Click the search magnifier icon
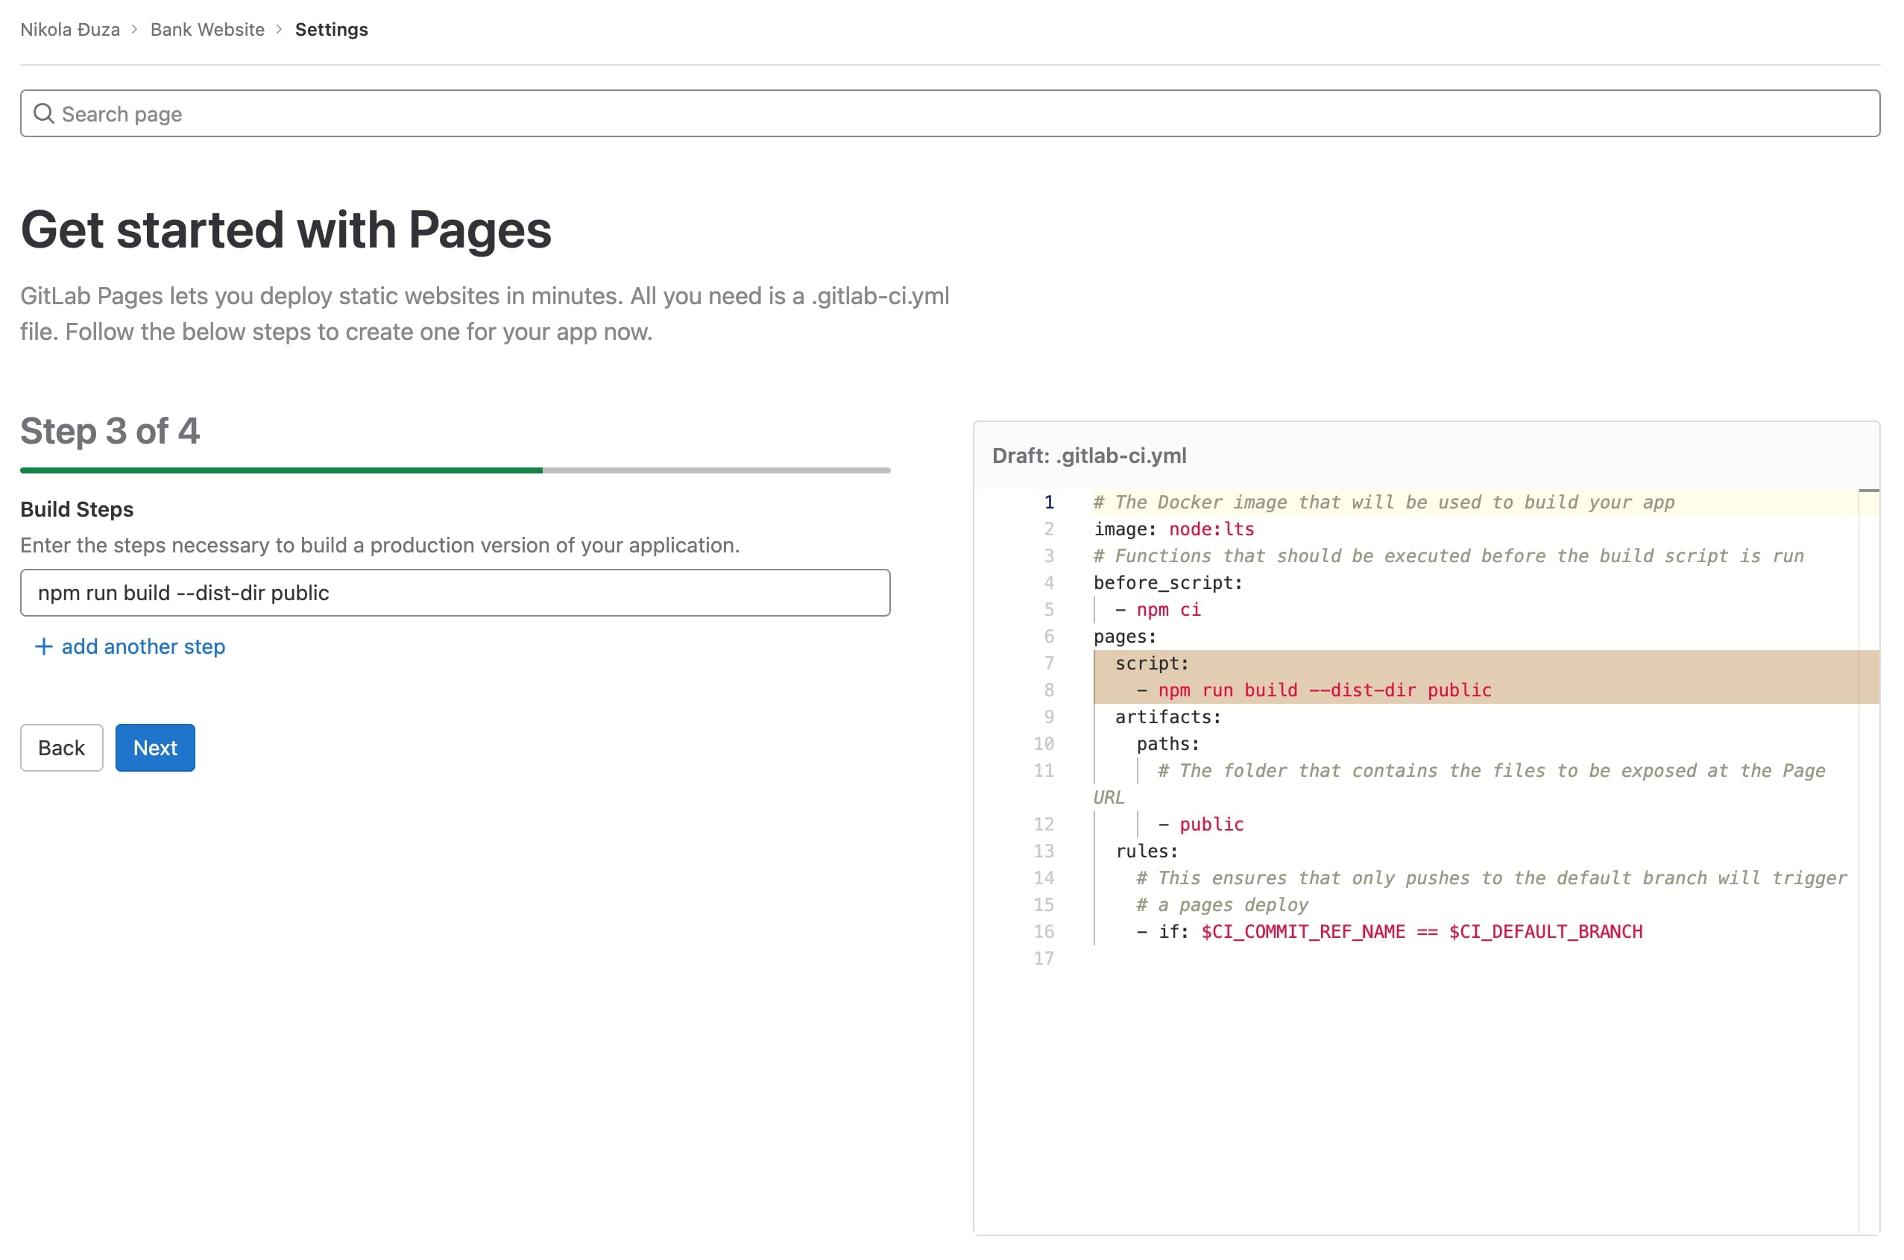The width and height of the screenshot is (1904, 1260). [43, 114]
